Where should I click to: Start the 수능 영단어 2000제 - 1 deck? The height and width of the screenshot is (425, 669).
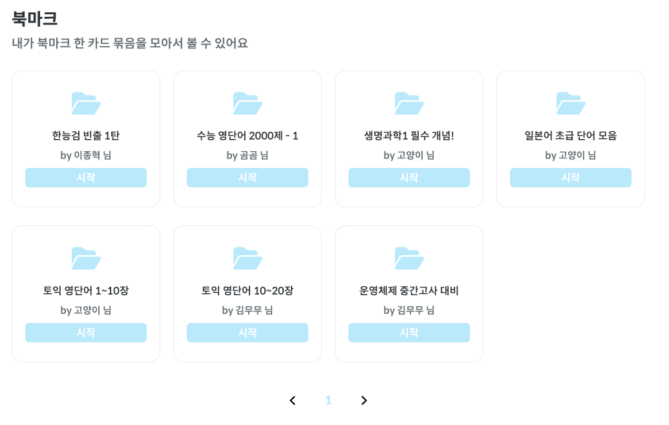(248, 178)
